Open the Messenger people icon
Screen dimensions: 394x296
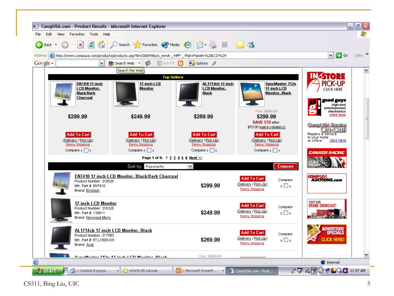(x=251, y=45)
